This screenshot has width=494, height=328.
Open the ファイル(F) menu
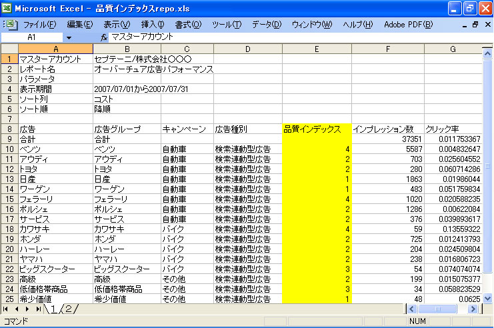[39, 25]
